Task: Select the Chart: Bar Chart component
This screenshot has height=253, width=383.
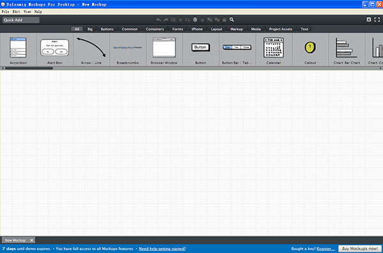Action: click(347, 50)
